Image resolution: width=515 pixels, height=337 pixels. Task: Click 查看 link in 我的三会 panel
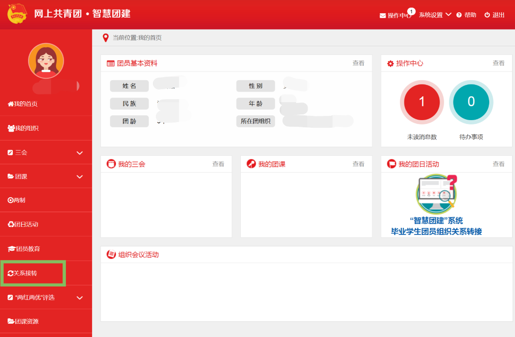[x=218, y=164]
